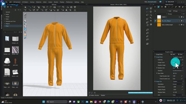Image resolution: width=186 pixels, height=104 pixels.
Task: Click the edit icon beside Width 1080
Action: [182, 87]
